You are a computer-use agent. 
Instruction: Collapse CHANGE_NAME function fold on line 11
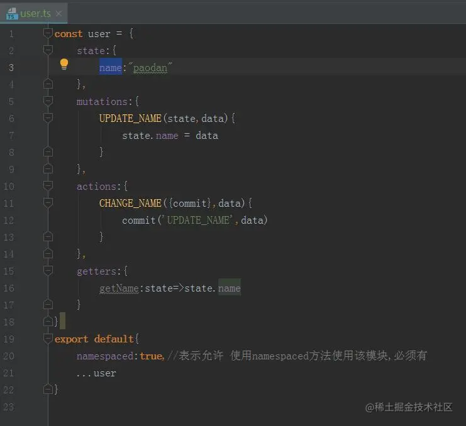coord(48,203)
